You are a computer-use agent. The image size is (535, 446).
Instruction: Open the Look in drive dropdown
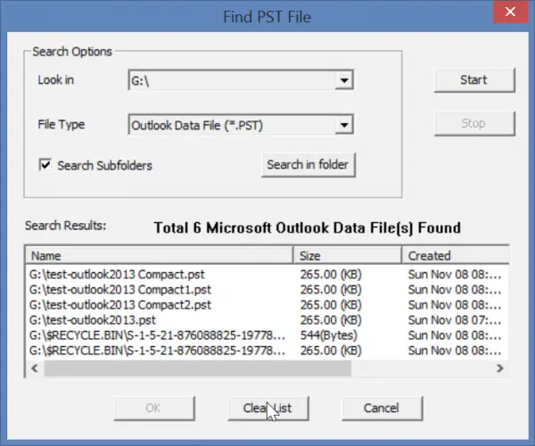pos(344,80)
